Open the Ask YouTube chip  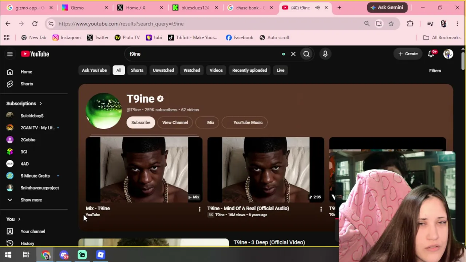94,70
